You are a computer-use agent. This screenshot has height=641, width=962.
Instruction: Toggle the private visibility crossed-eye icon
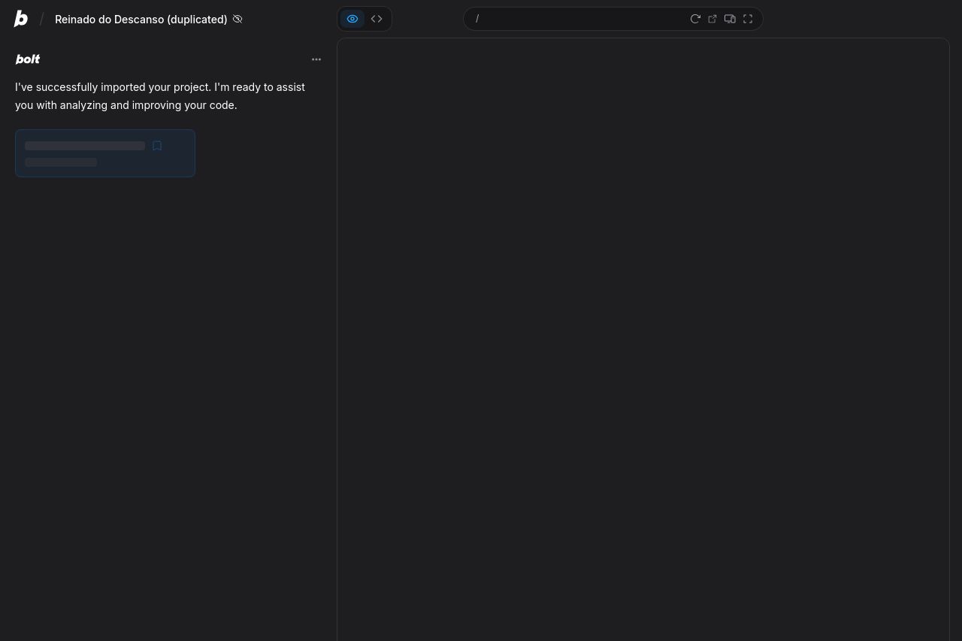237,19
